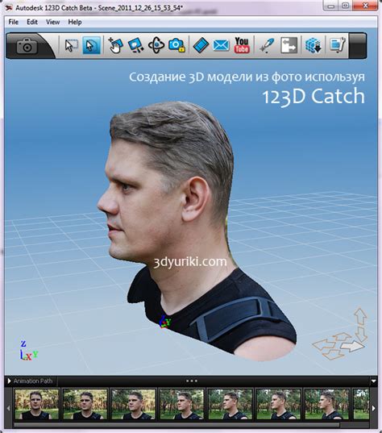Select the rectangle selection arrow tool
Viewport: 382px width, 433px height.
[x=71, y=45]
